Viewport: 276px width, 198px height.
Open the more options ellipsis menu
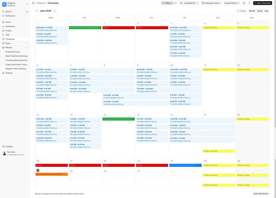tap(249, 3)
